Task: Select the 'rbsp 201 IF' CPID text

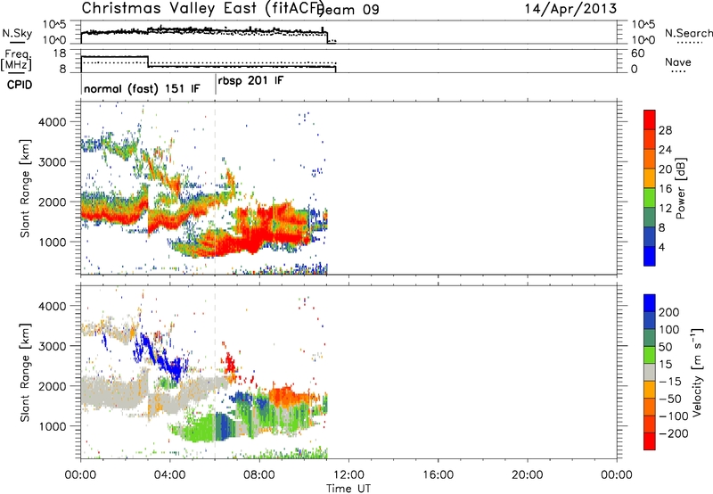Action: pos(250,81)
